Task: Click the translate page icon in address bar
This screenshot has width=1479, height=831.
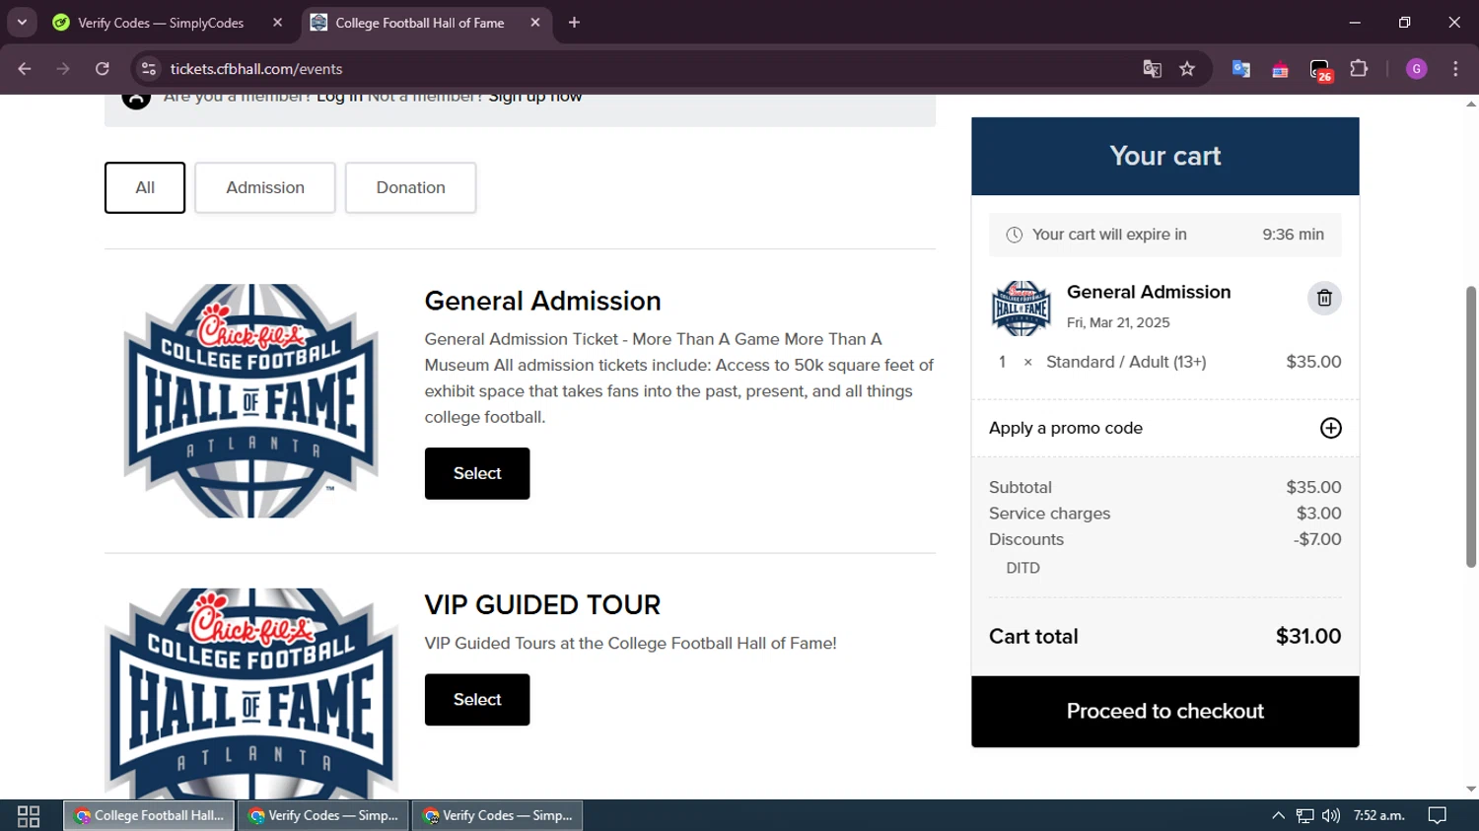Action: 1152,69
